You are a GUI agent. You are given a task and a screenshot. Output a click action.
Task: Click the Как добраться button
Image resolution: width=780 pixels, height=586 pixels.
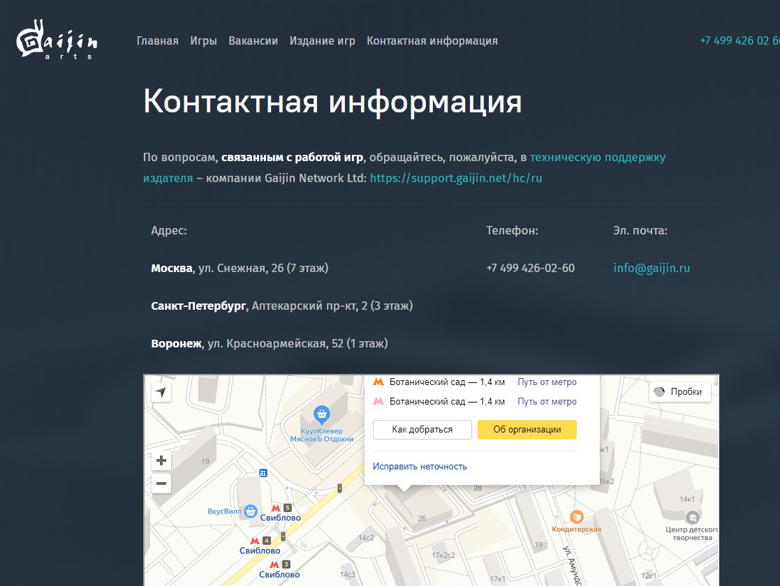point(422,430)
